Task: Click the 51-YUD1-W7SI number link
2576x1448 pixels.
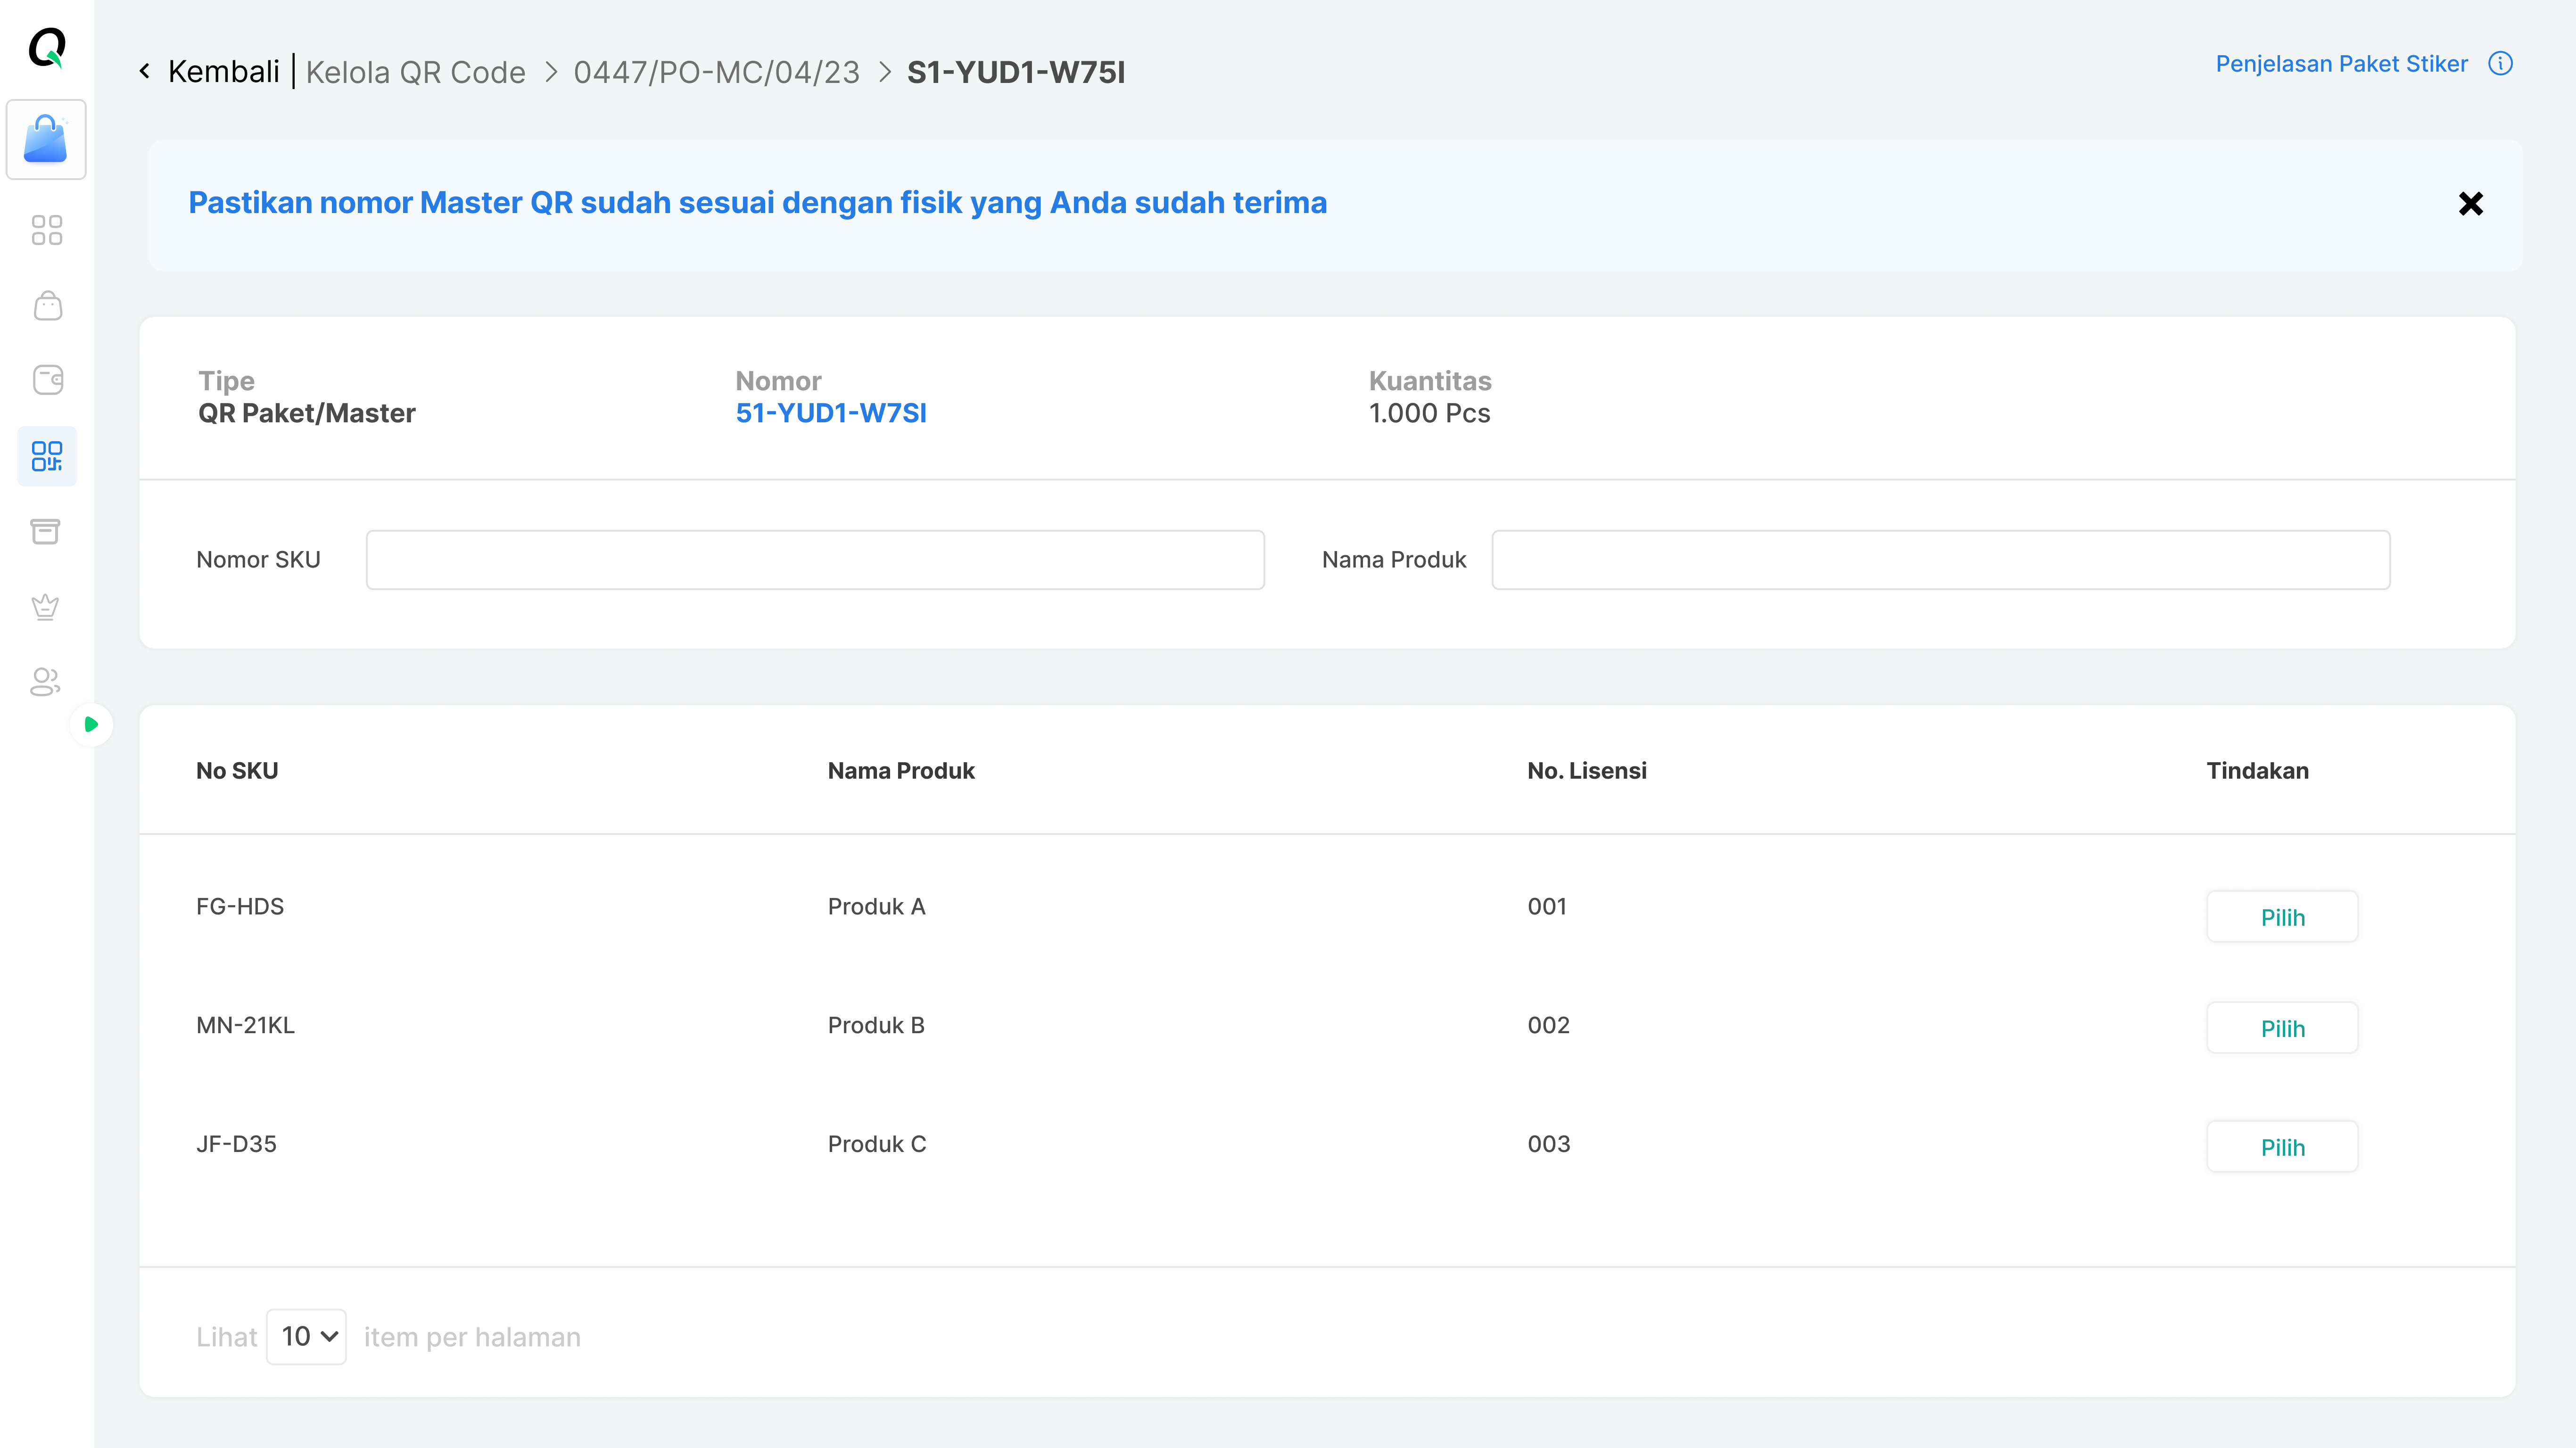Action: [x=831, y=413]
